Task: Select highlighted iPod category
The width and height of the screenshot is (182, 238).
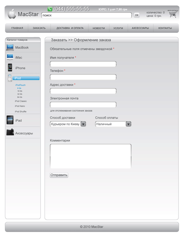Action: (x=26, y=78)
